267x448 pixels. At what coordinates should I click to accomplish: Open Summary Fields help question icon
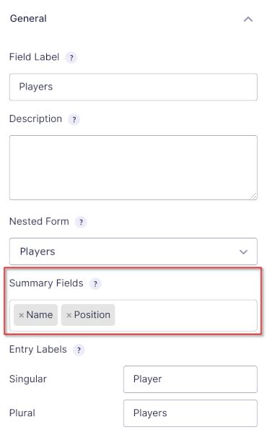(95, 284)
